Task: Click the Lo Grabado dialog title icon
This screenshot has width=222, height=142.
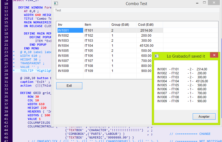Action: [157, 56]
